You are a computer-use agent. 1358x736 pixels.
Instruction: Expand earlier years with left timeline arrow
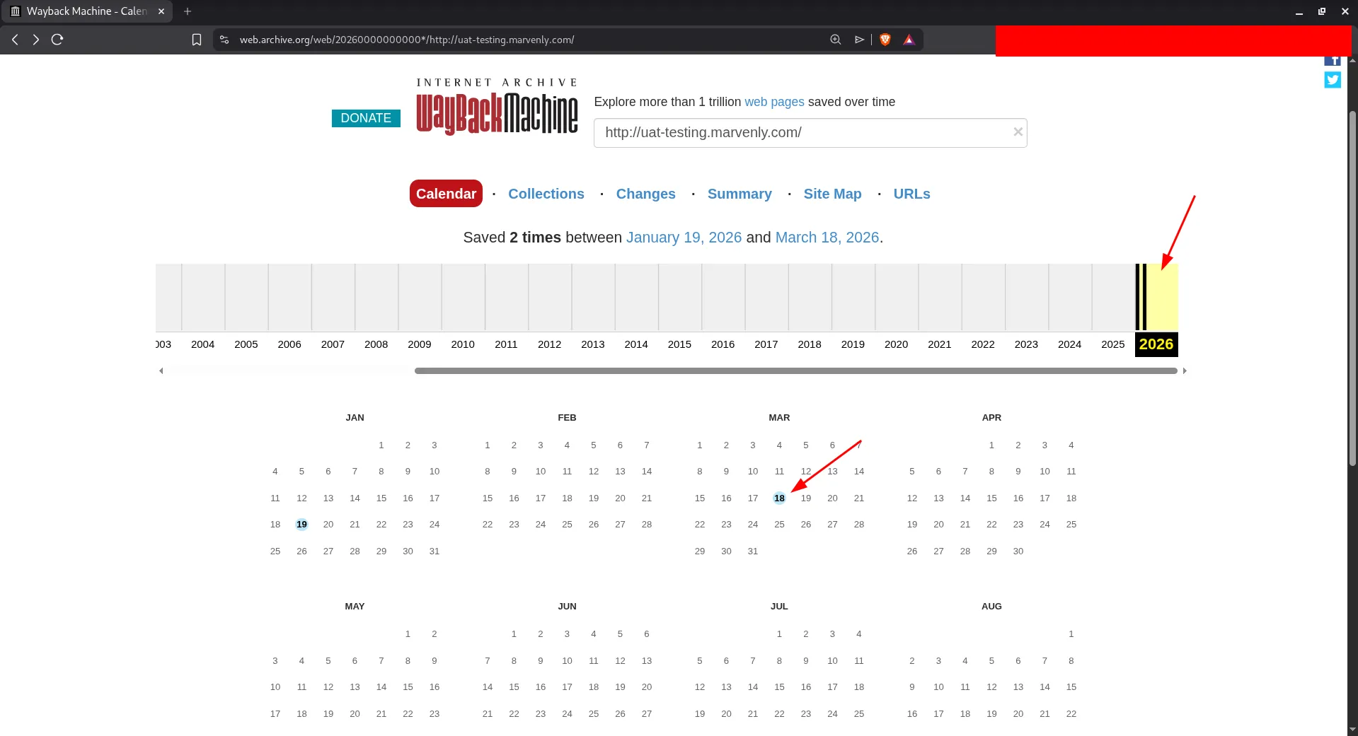[161, 370]
